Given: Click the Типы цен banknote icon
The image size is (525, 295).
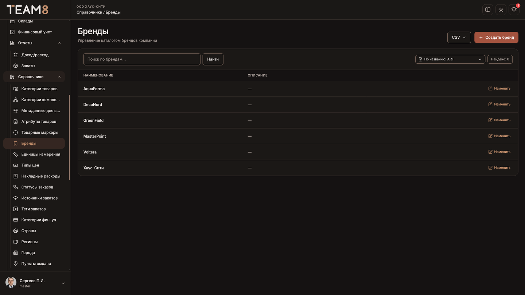Looking at the screenshot, I should coord(16,165).
